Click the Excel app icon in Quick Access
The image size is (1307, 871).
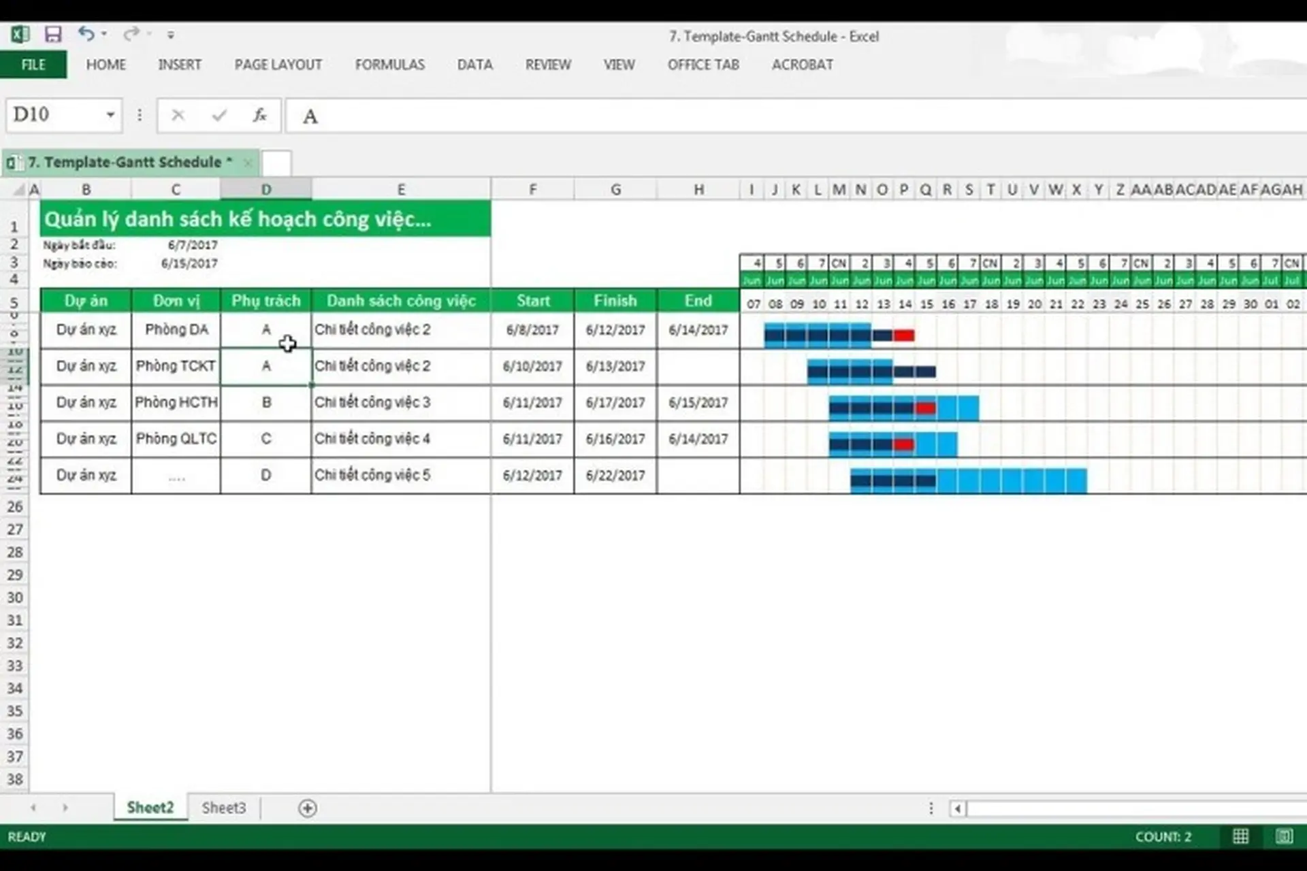click(x=20, y=34)
